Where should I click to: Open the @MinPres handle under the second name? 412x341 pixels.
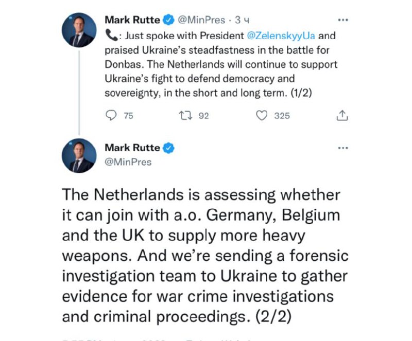128,161
